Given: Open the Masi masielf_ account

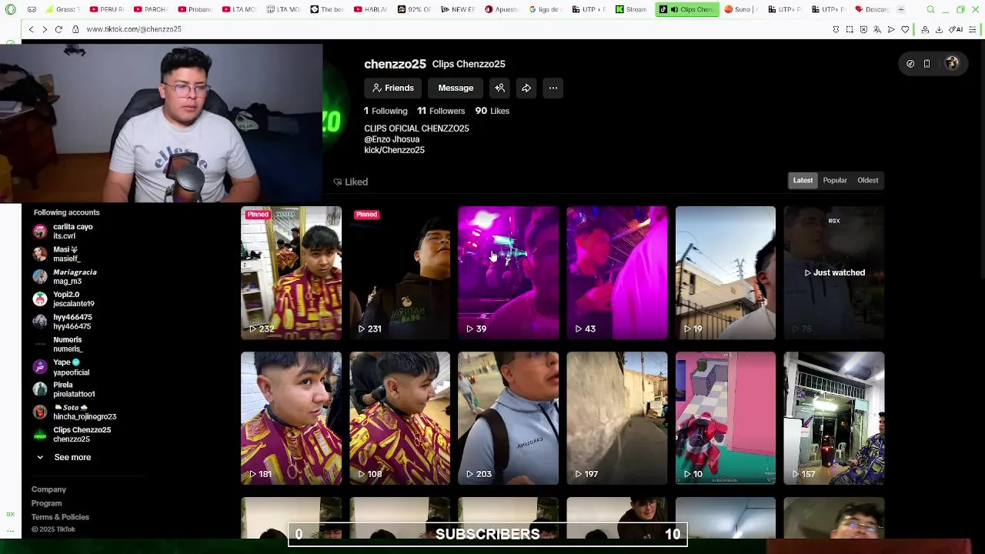Looking at the screenshot, I should tap(66, 254).
